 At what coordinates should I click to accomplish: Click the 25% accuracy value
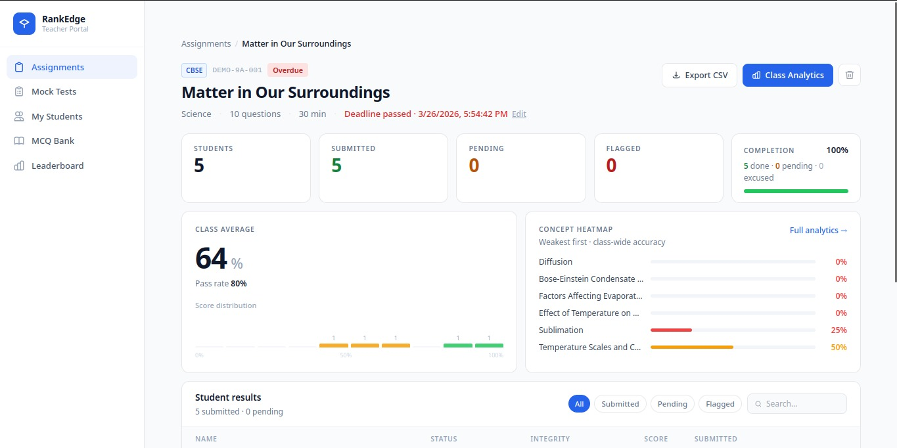pyautogui.click(x=839, y=330)
